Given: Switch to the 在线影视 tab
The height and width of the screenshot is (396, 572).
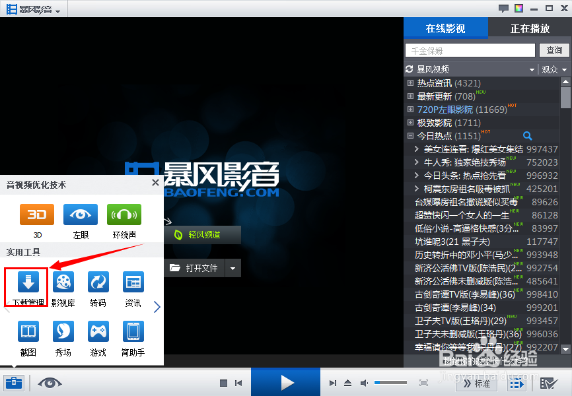Looking at the screenshot, I should click(x=445, y=28).
